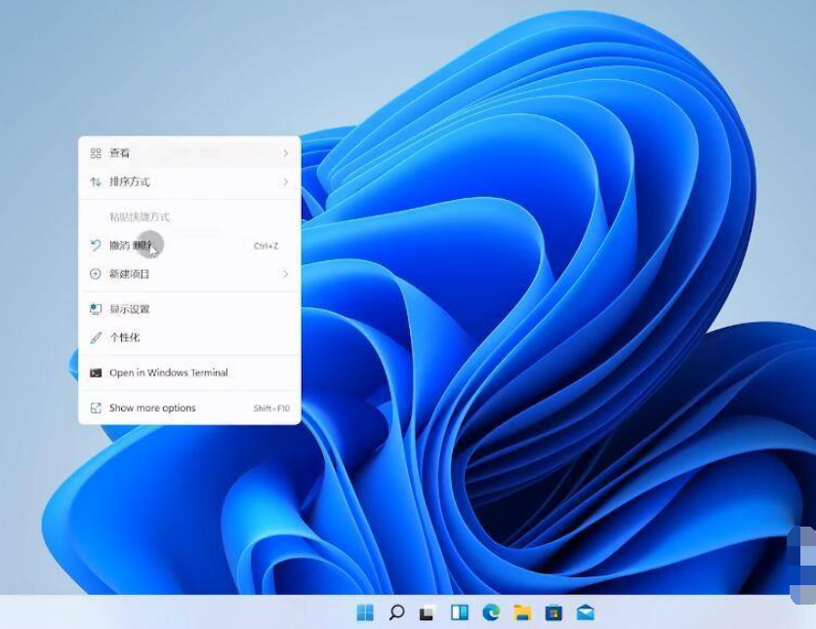Open File Explorer from taskbar

coord(522,612)
